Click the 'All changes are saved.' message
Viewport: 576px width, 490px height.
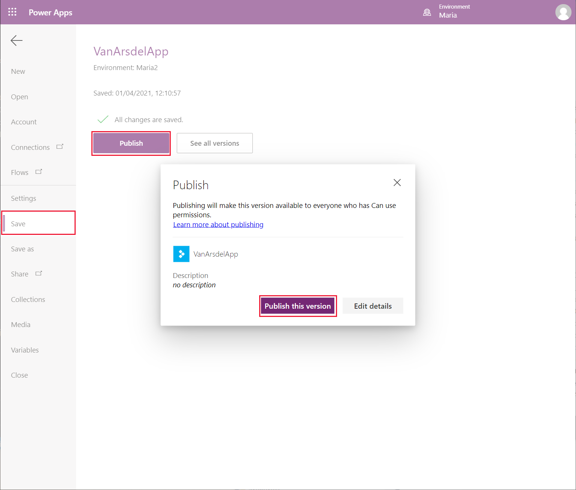point(149,120)
